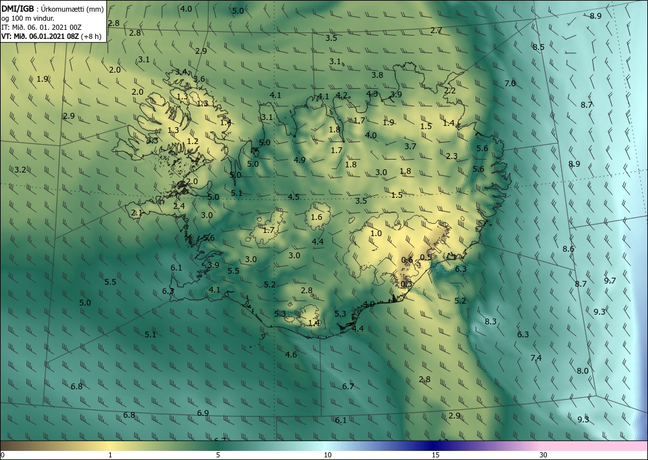The width and height of the screenshot is (648, 460).
Task: Click the '30' tick label on color scale
Action: [x=543, y=455]
